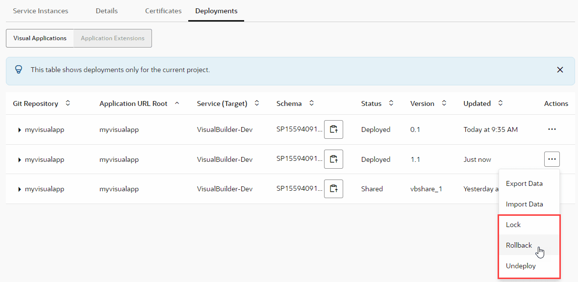Click 'Today at 9:35 AM' updated cell
The image size is (578, 282).
point(491,129)
